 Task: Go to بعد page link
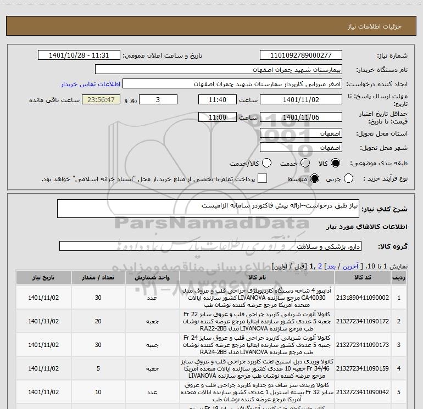point(331,266)
